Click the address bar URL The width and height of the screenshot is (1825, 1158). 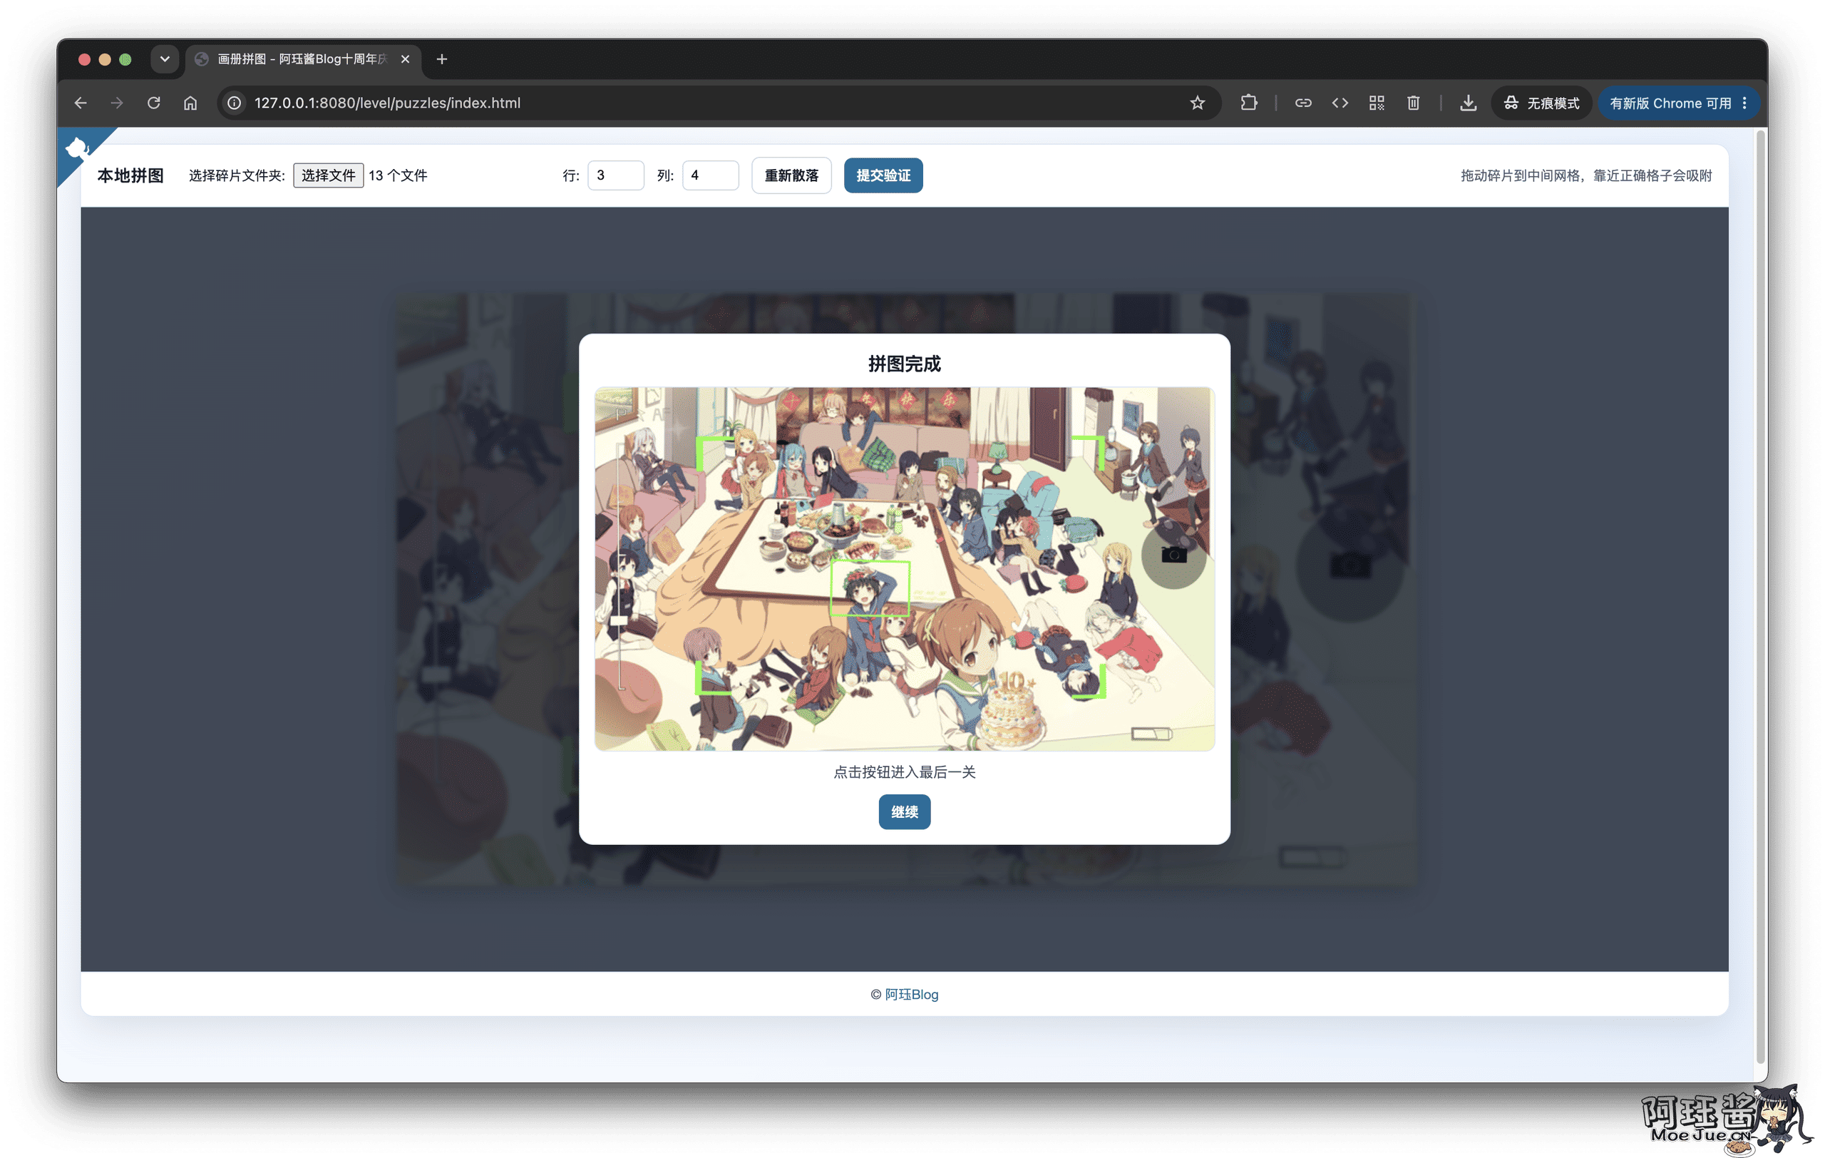pos(386,103)
